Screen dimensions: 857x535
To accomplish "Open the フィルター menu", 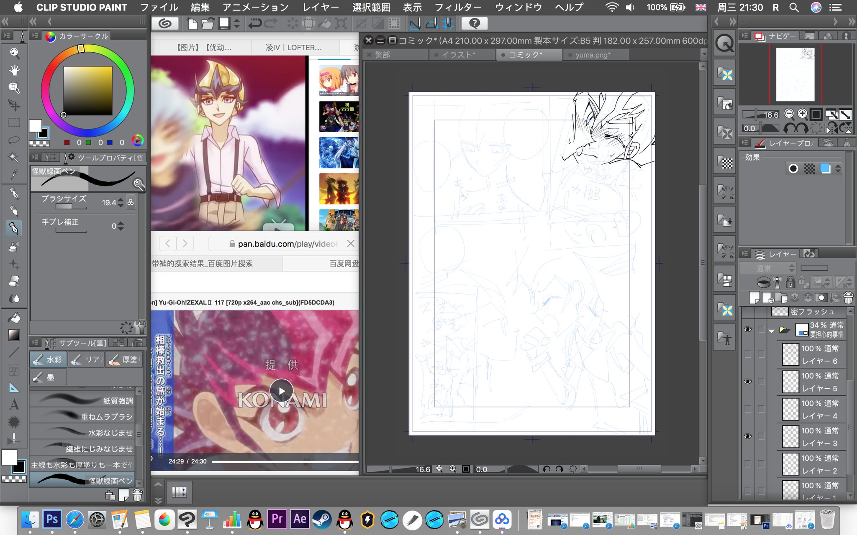I will click(x=458, y=7).
